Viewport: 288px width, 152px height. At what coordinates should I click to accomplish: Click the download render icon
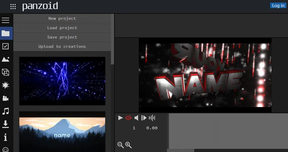pyautogui.click(x=5, y=124)
